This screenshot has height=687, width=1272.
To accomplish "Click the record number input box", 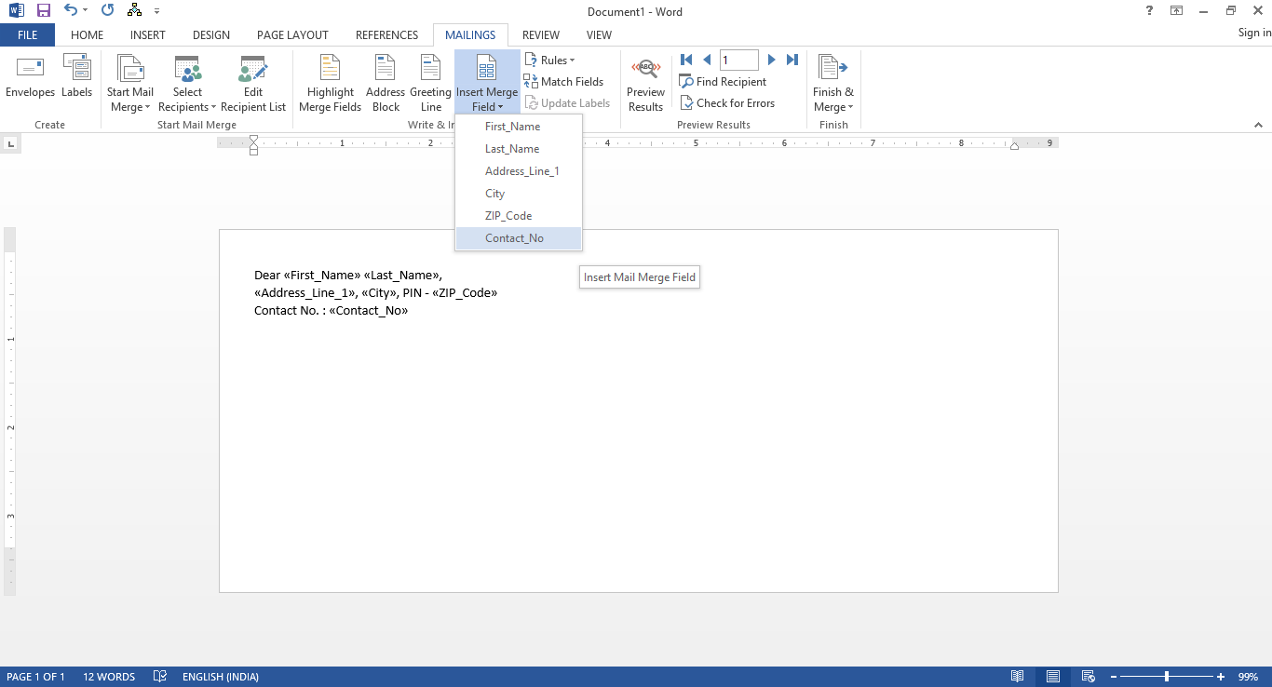I will pyautogui.click(x=738, y=59).
